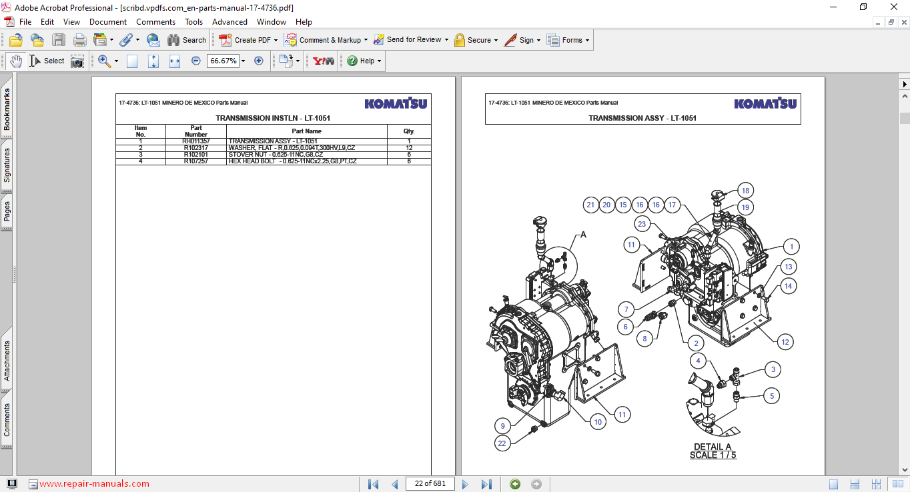Select the Hand tool
The height and width of the screenshot is (492, 910).
pos(16,61)
